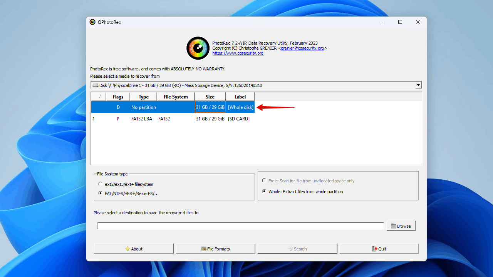The height and width of the screenshot is (277, 493).
Task: Minimize the QPhotoRec window
Action: [x=382, y=22]
